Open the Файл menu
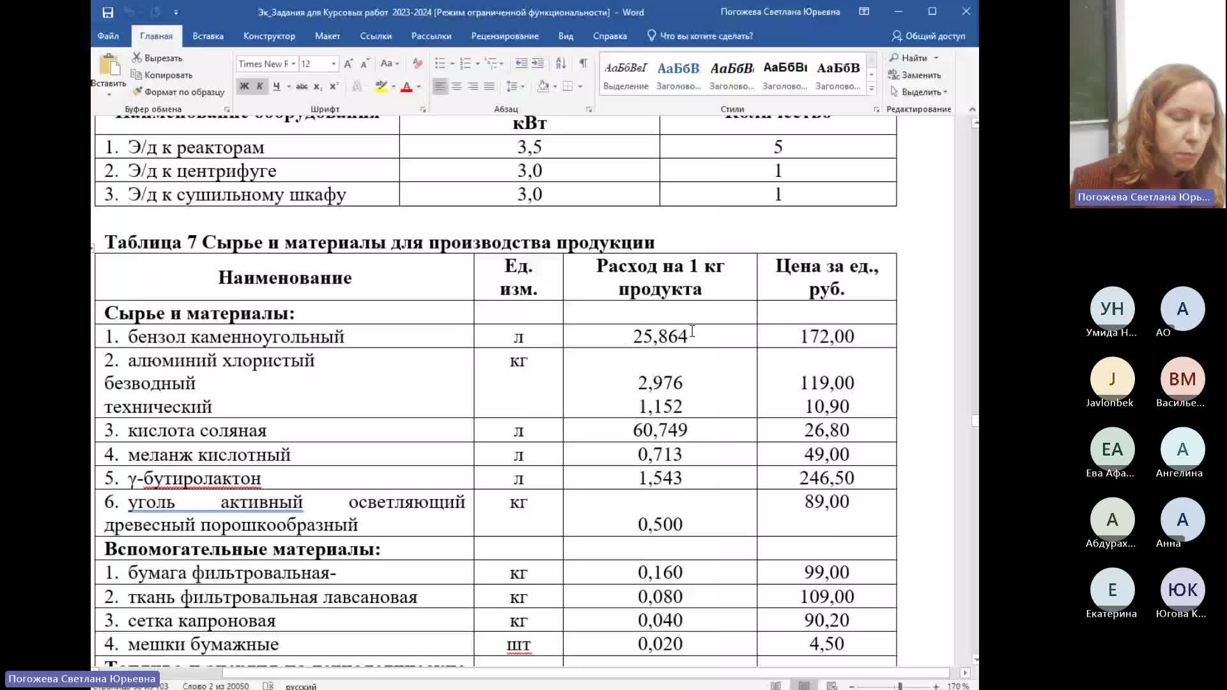This screenshot has width=1227, height=690. (x=108, y=36)
